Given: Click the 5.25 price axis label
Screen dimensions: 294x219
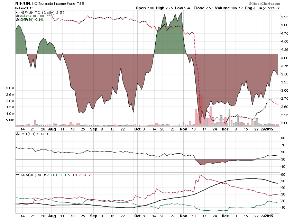Looking at the screenshot, I should [x=285, y=17].
